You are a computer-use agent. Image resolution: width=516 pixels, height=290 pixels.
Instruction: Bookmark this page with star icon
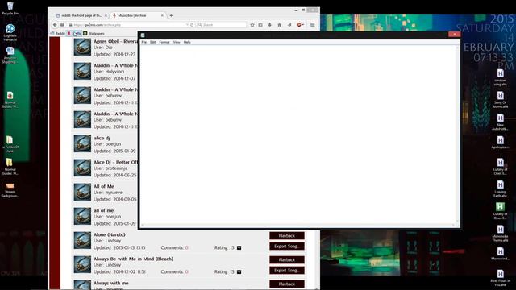[x=252, y=25]
